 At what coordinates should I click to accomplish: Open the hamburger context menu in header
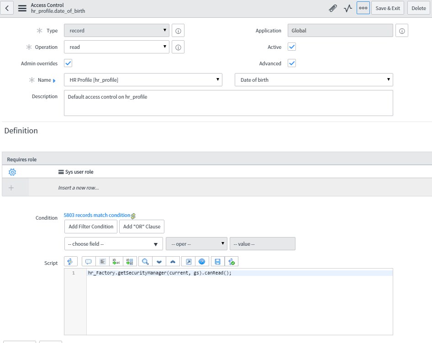click(22, 8)
